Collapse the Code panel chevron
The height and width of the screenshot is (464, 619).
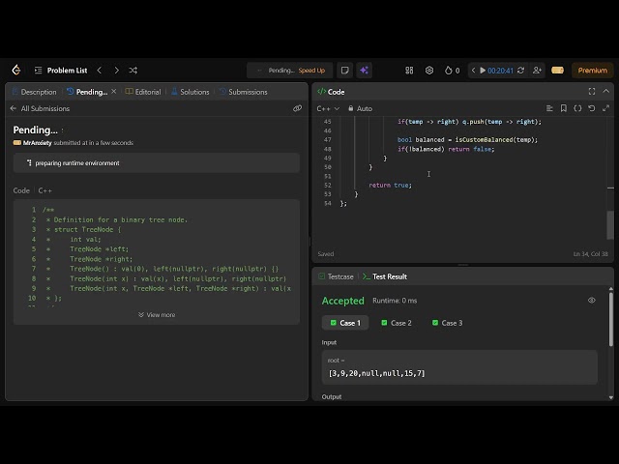[606, 91]
